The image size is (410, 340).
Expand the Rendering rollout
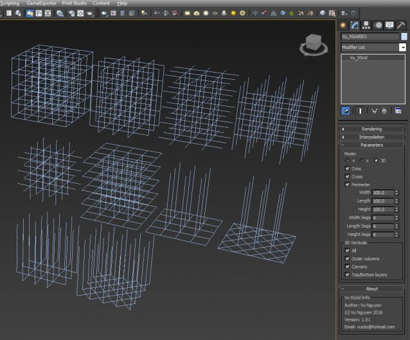point(372,129)
